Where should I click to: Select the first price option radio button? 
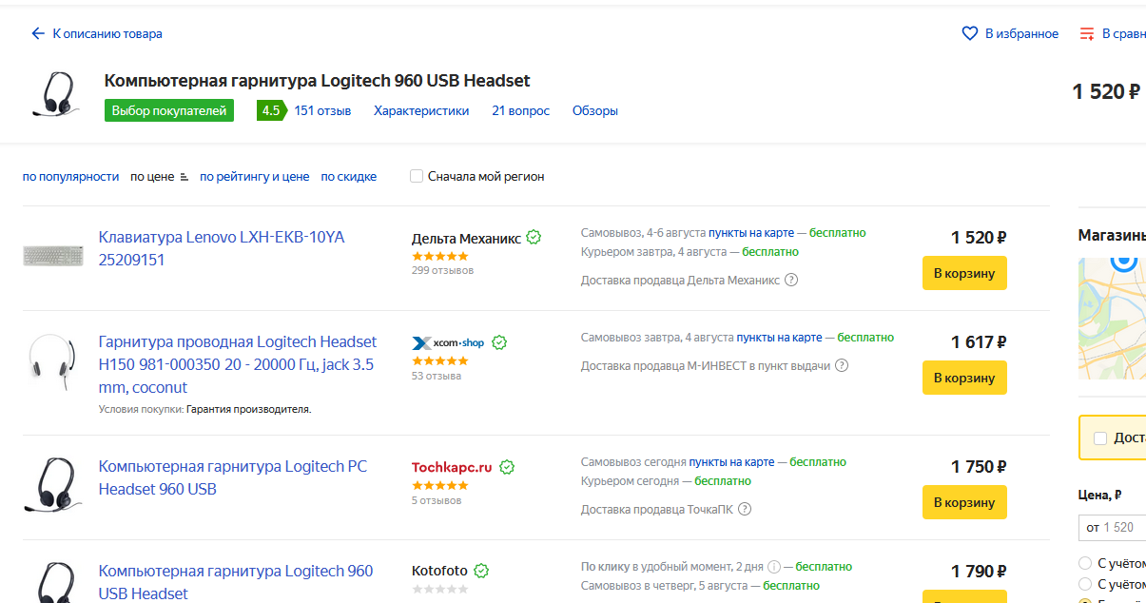click(1085, 562)
